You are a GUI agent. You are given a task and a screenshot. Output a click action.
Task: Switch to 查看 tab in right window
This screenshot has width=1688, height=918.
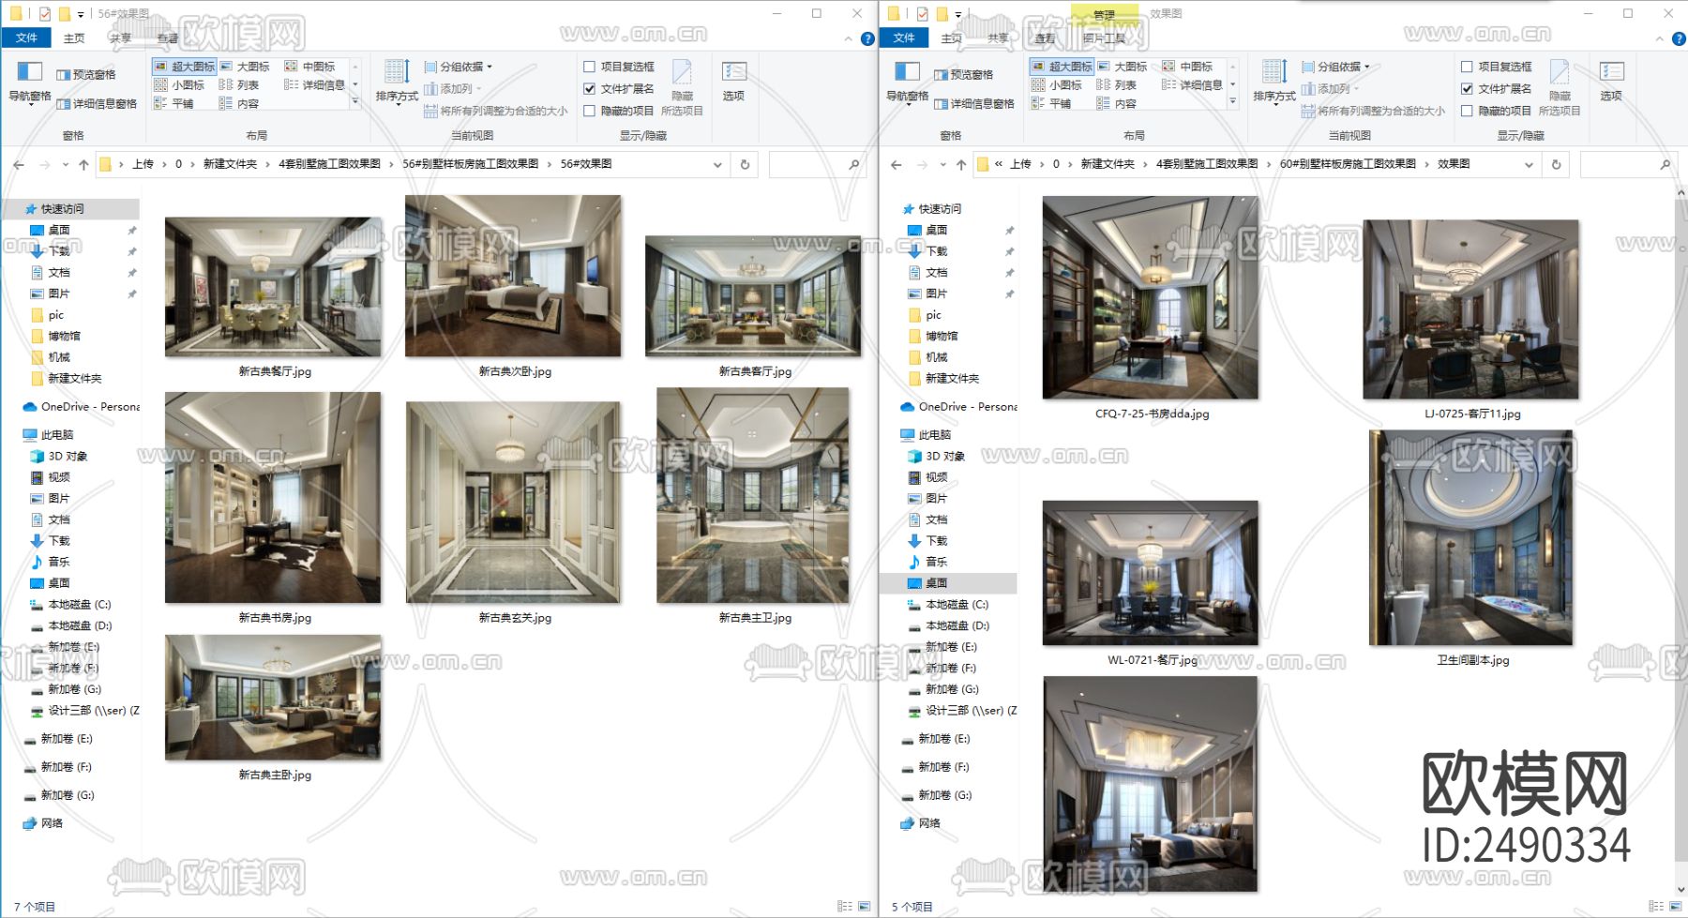click(x=1045, y=38)
